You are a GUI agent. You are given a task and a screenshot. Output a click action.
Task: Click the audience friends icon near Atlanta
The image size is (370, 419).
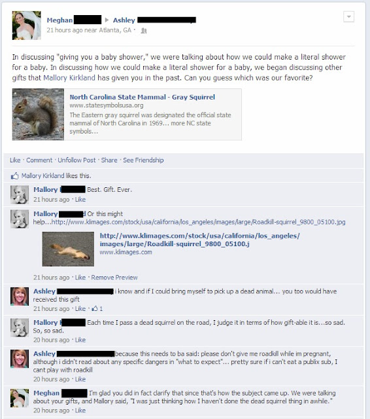(144, 31)
